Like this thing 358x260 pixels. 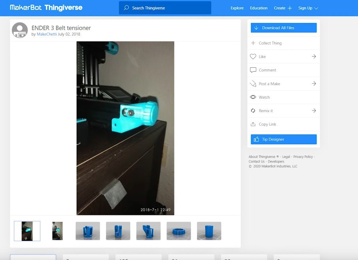(x=262, y=57)
